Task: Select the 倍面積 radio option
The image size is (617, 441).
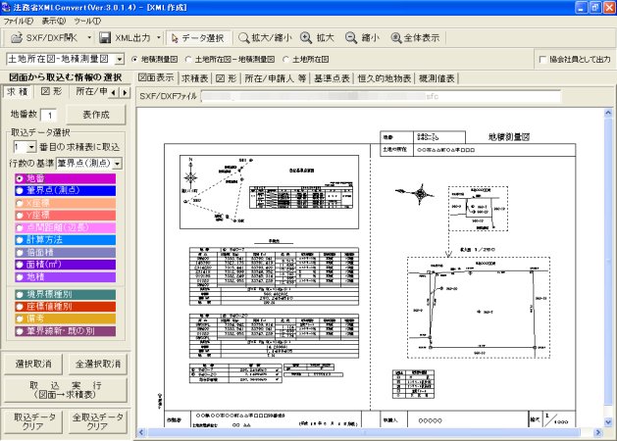Action: coord(20,252)
